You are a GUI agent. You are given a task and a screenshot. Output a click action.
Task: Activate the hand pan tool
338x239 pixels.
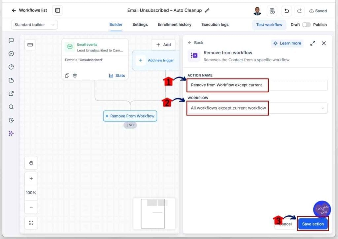coord(31,163)
